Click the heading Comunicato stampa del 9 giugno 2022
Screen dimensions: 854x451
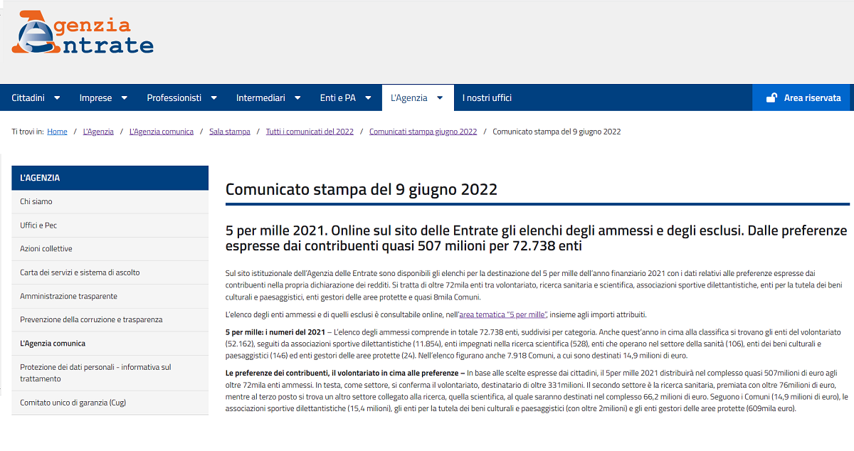click(362, 190)
